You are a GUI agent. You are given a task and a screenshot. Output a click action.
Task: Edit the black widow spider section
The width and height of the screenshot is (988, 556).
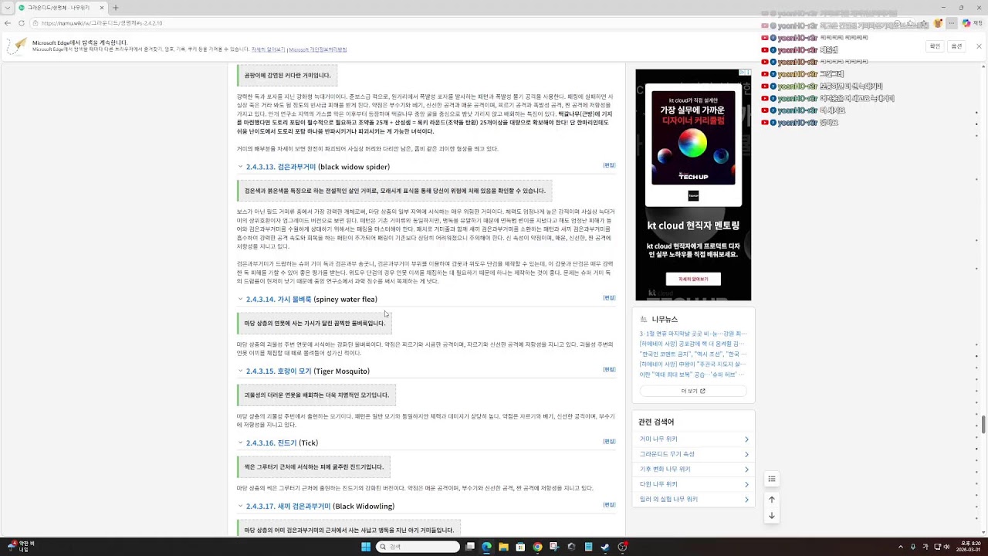(x=609, y=165)
